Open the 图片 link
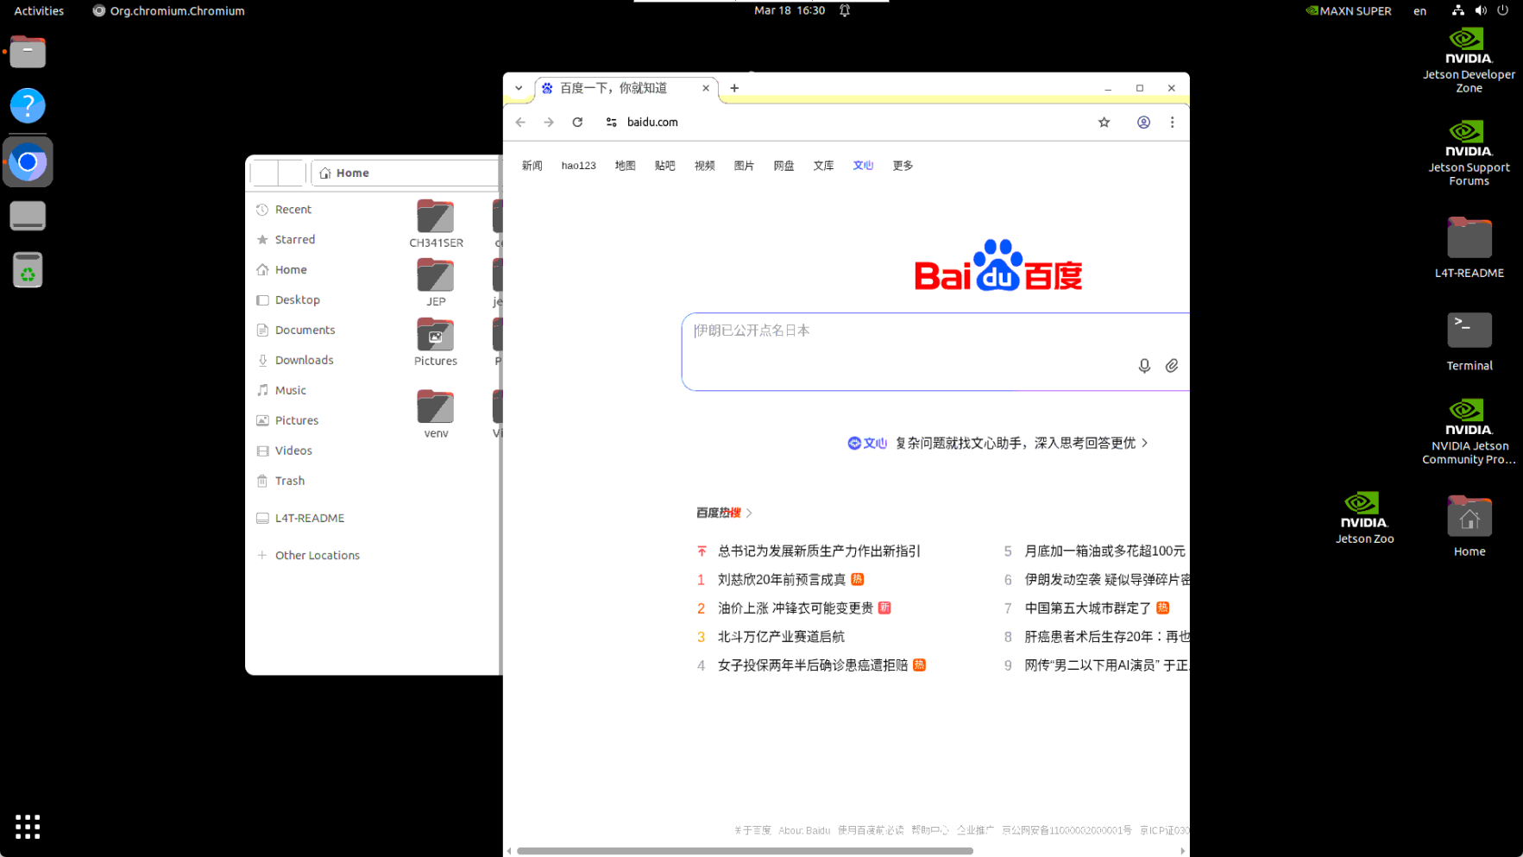1523x857 pixels. [744, 166]
